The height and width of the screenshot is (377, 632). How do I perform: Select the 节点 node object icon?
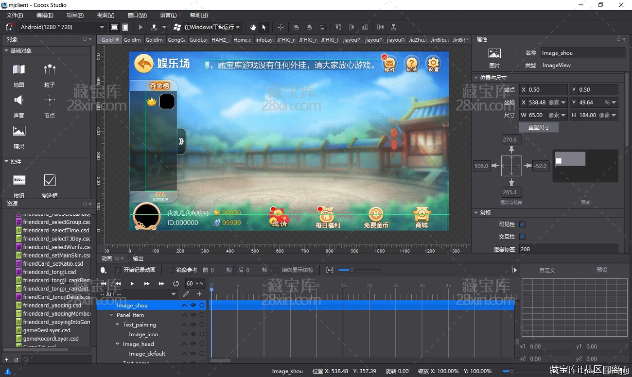[x=50, y=100]
